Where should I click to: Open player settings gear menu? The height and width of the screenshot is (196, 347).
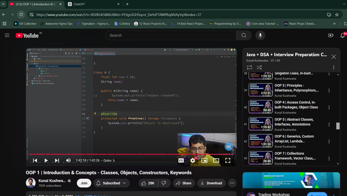193,160
